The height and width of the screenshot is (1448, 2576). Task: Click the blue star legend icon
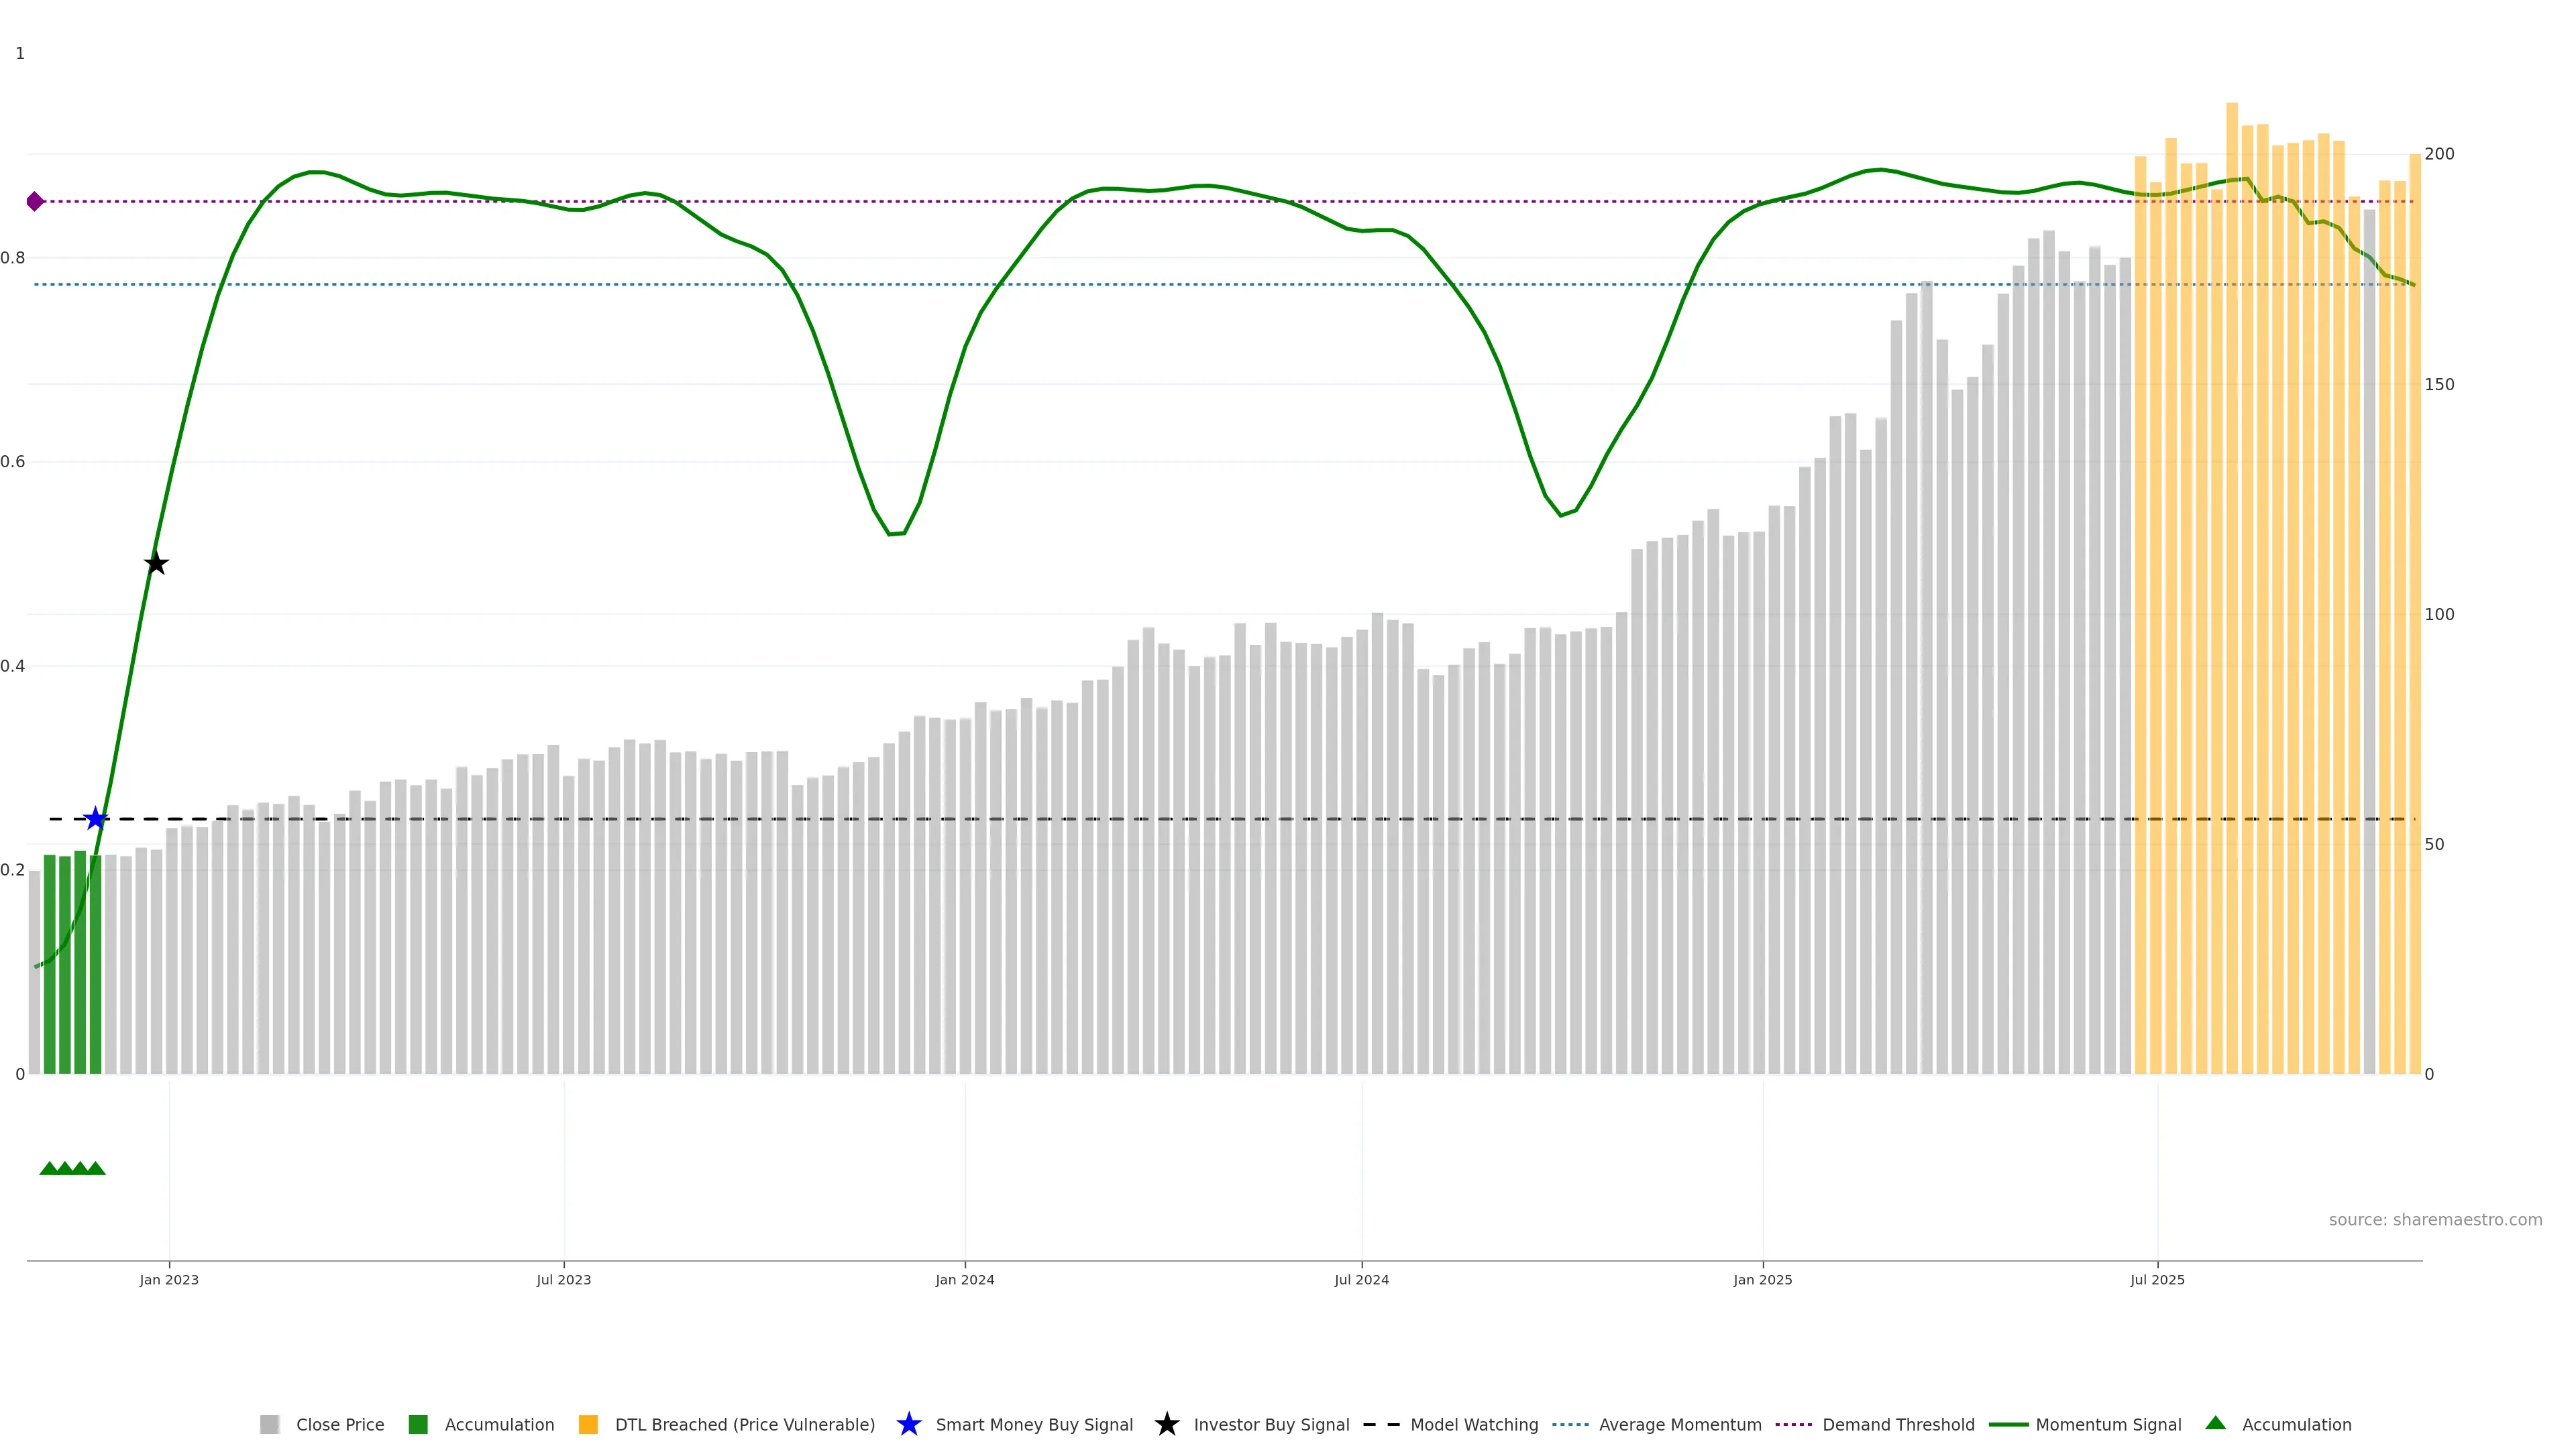pos(908,1424)
